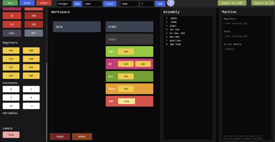The height and width of the screenshot is (142, 275).
Task: Click the 'inc eax' assembly line
Action: [174, 29]
